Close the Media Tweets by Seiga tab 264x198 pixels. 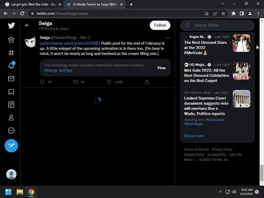[x=121, y=4]
